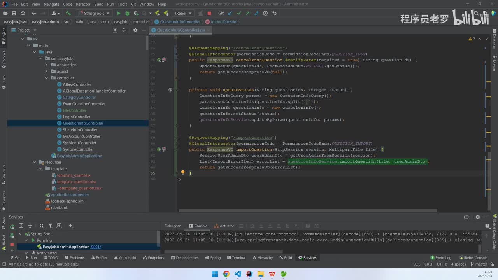Click the yellow lightbulb intention icon
This screenshot has height=280, width=498.
coord(183,173)
